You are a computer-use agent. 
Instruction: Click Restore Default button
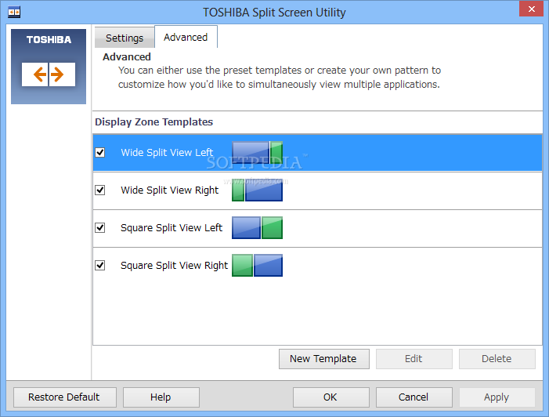[65, 397]
